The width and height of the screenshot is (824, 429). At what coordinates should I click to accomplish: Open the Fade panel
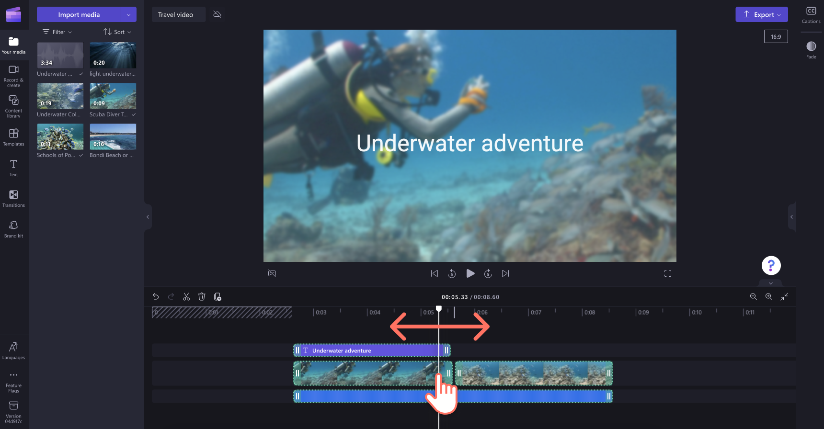tap(811, 50)
